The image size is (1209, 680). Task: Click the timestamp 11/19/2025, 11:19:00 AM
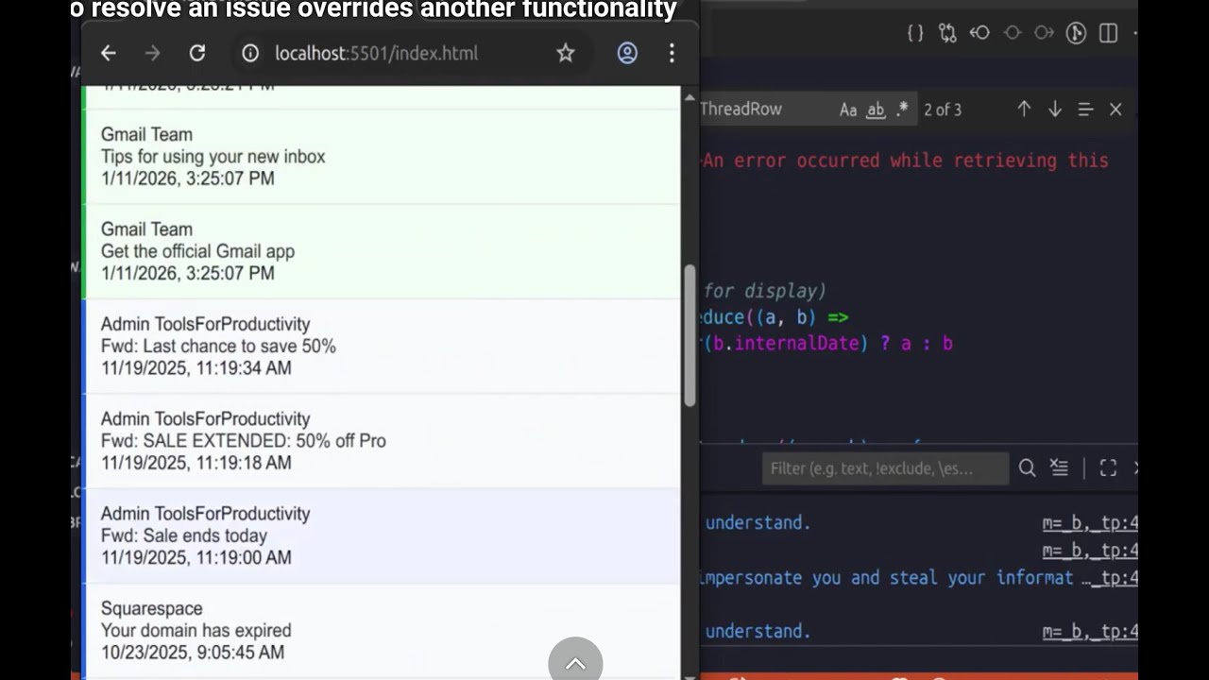coord(196,558)
